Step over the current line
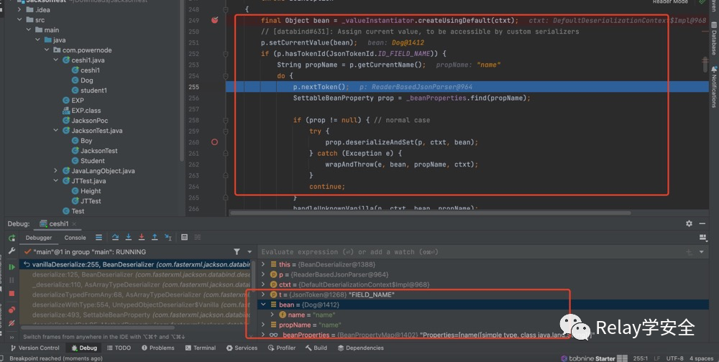This screenshot has height=362, width=719. pyautogui.click(x=116, y=237)
